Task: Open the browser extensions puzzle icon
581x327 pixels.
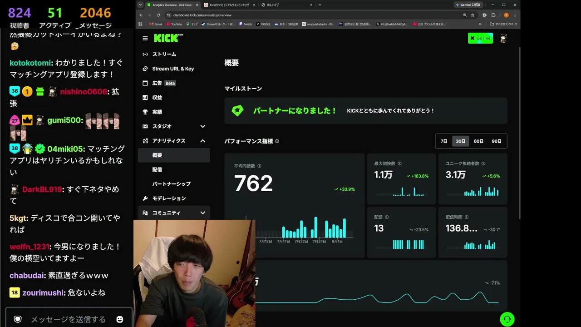Action: 493,15
